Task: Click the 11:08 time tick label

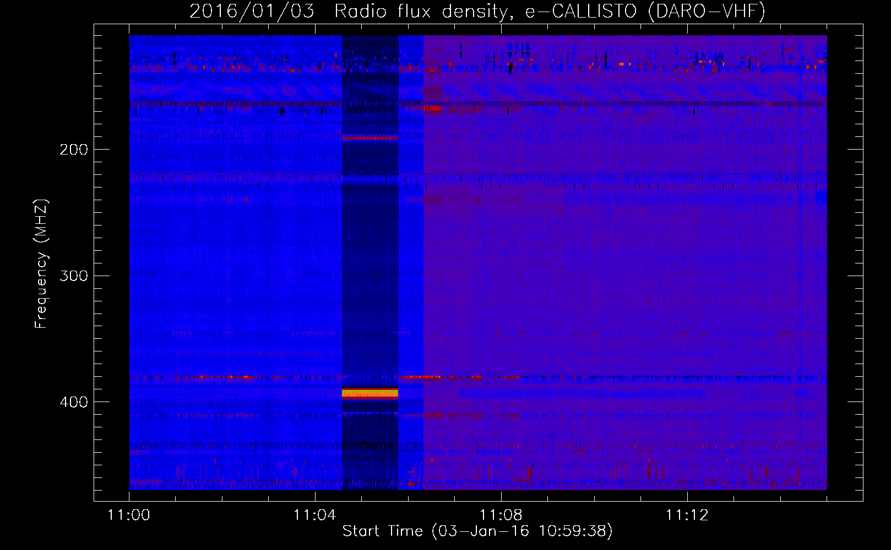Action: pos(501,515)
